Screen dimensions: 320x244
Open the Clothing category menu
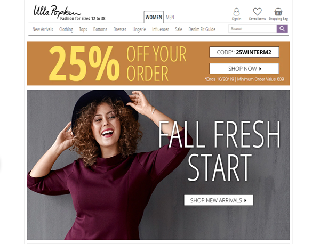click(66, 29)
